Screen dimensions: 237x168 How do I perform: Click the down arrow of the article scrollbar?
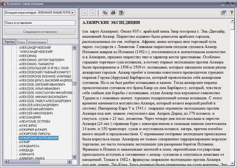232,163
